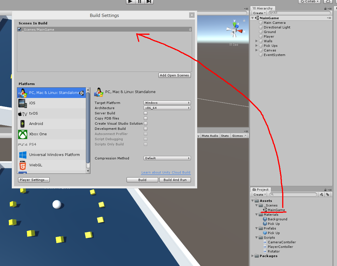Click the Add Open Scenes button
The image size is (337, 266).
pos(174,75)
